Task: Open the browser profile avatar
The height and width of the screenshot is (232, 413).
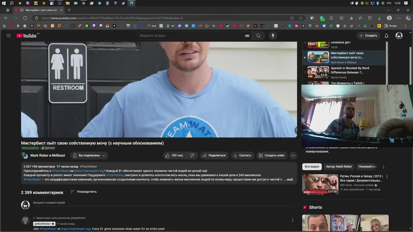Action: click(x=389, y=18)
